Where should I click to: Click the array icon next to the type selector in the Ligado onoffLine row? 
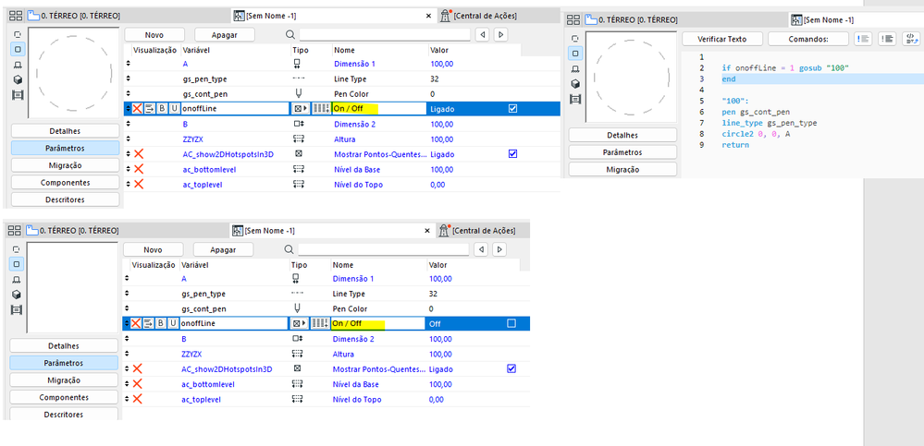click(x=320, y=108)
